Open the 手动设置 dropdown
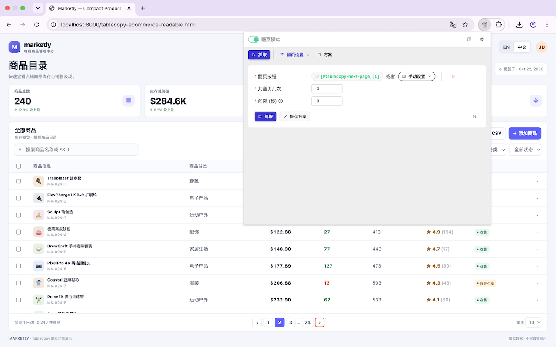 click(x=417, y=76)
